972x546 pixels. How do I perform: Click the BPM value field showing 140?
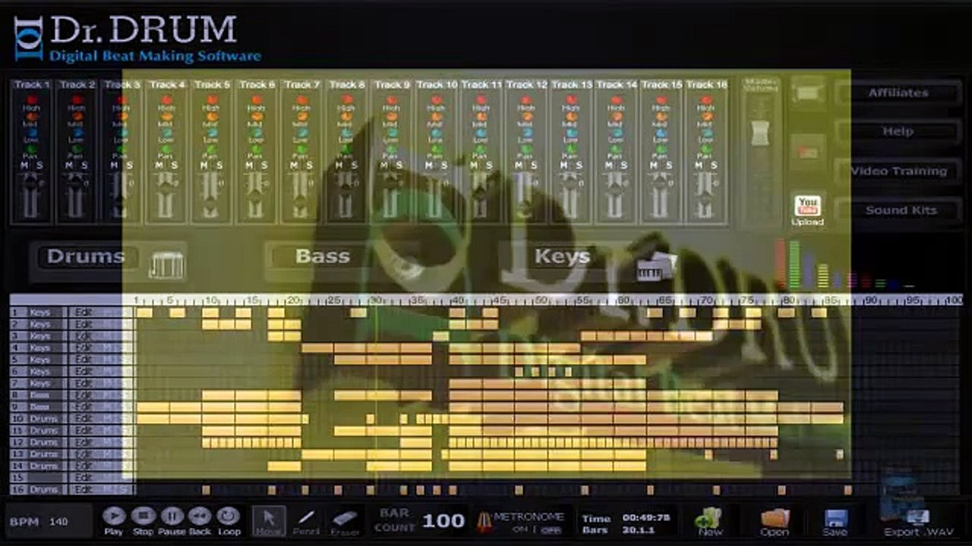point(58,522)
